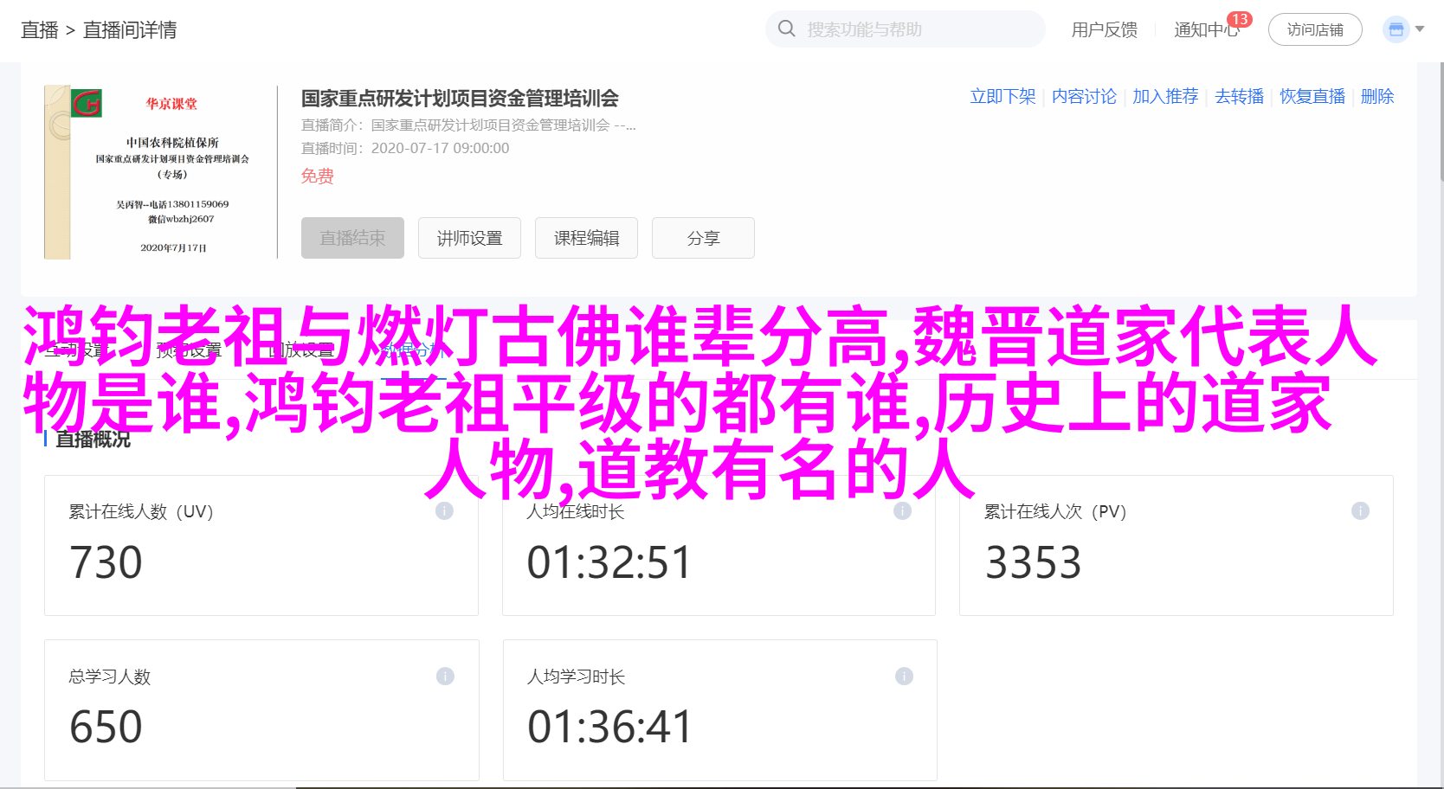Click info icon for 累计在线人数 (UV)

pos(444,510)
